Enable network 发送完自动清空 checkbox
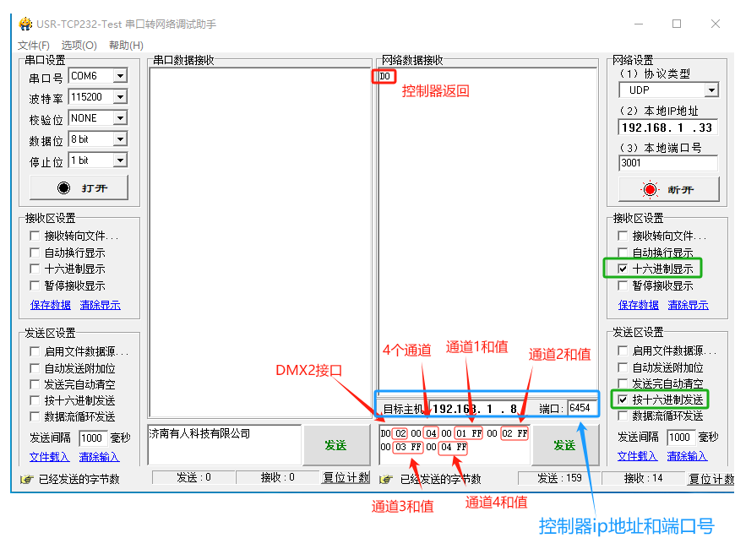Screen dimensions: 735x549 [623, 383]
